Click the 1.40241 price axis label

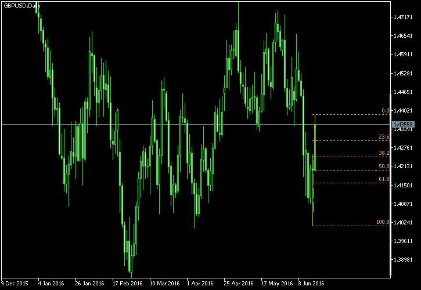click(403, 222)
